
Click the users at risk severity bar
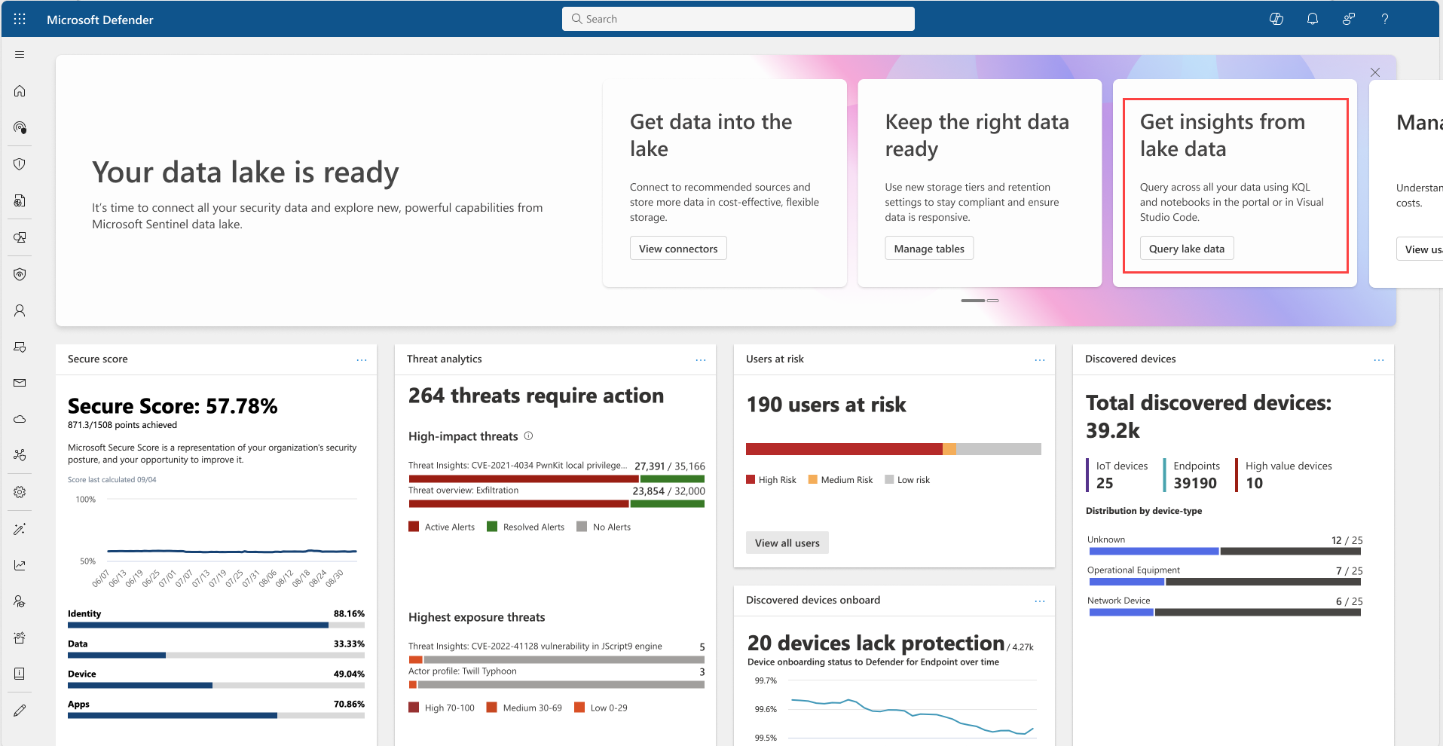(894, 449)
